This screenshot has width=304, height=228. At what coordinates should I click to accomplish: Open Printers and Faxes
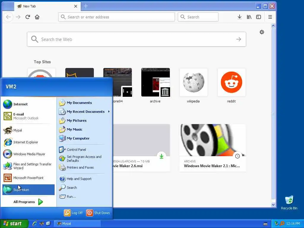(84, 167)
